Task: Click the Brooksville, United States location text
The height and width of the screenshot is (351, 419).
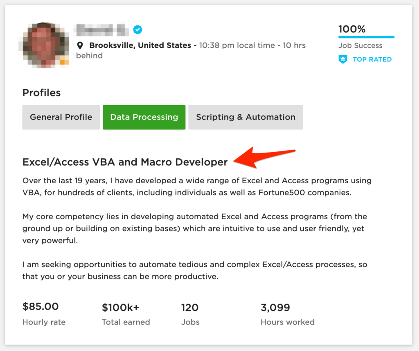Action: pyautogui.click(x=140, y=45)
